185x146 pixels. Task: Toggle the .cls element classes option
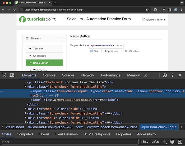(155, 142)
